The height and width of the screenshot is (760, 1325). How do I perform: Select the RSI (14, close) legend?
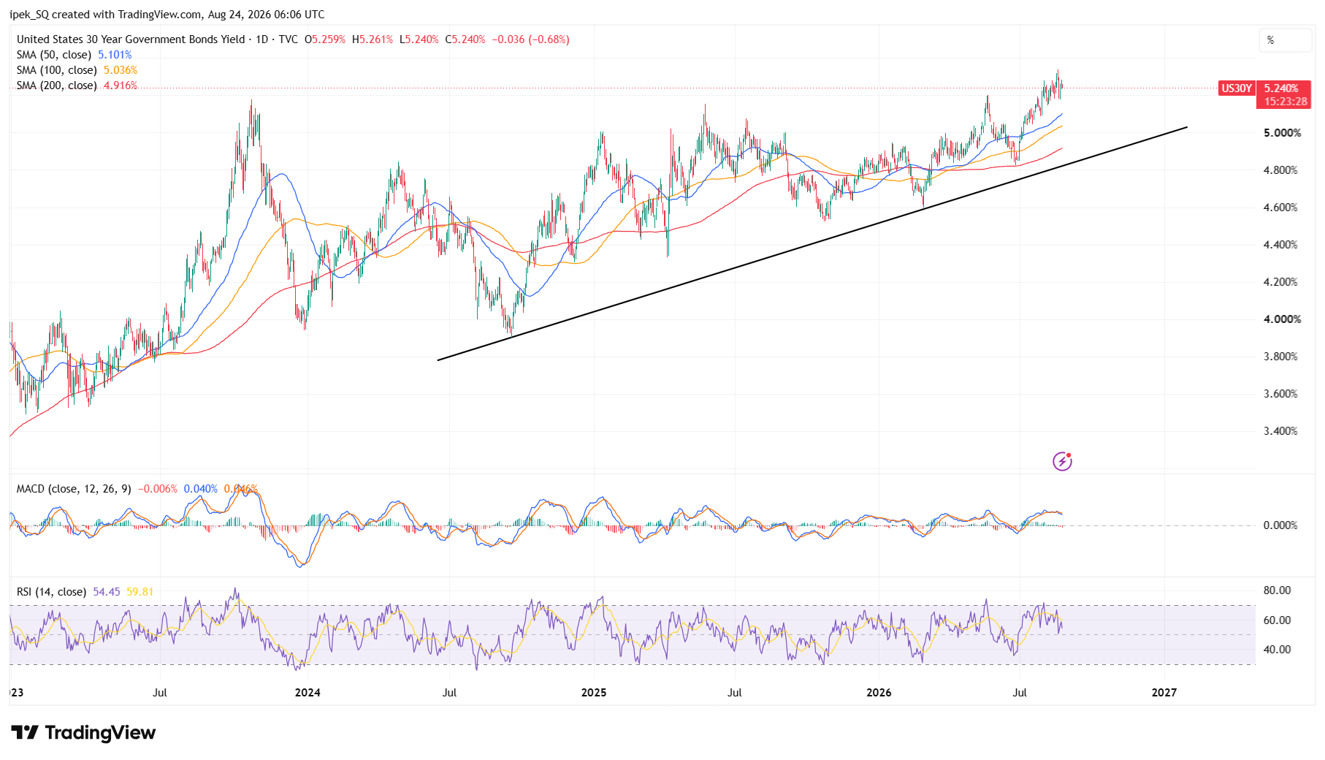(x=51, y=592)
